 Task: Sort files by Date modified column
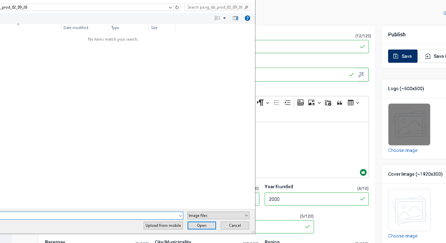click(x=85, y=28)
